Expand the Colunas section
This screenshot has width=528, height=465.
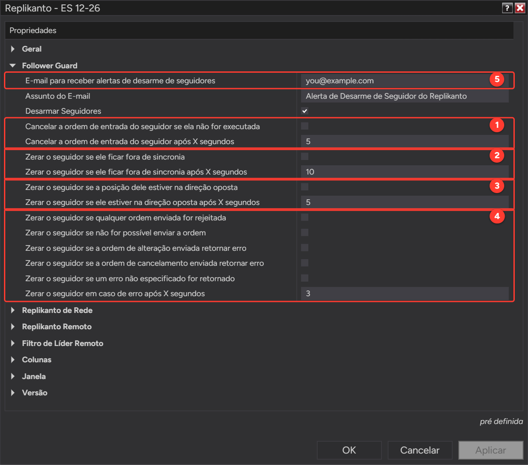click(13, 360)
